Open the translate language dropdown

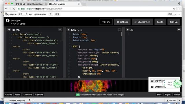pos(23,14)
